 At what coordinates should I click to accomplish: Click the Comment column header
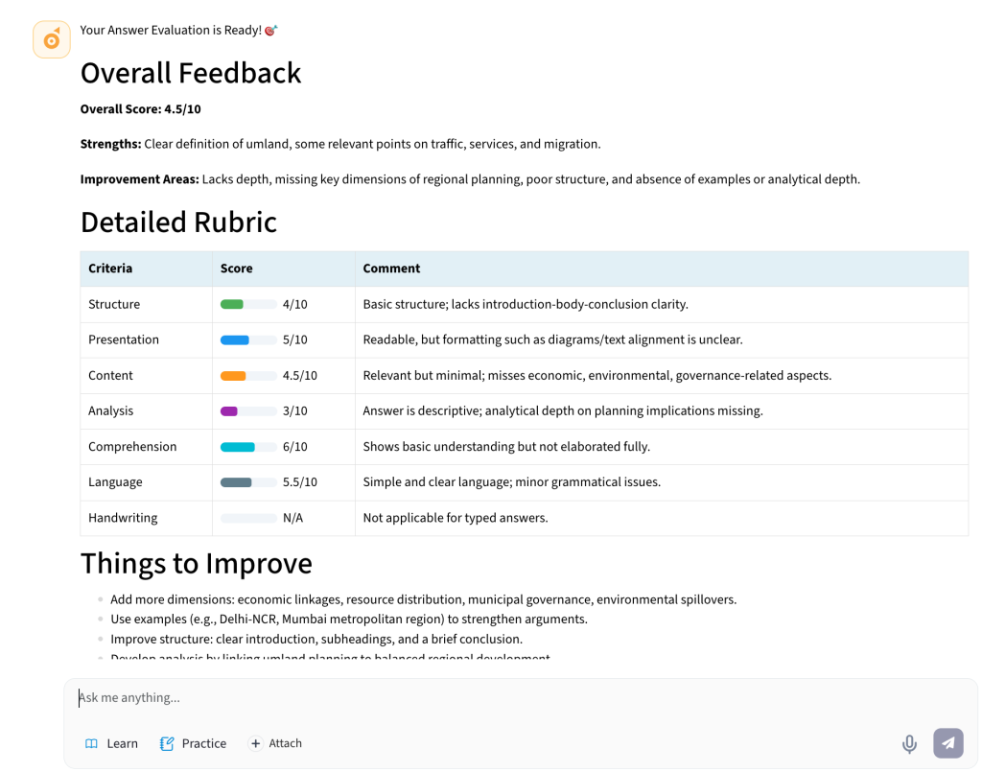[391, 269]
